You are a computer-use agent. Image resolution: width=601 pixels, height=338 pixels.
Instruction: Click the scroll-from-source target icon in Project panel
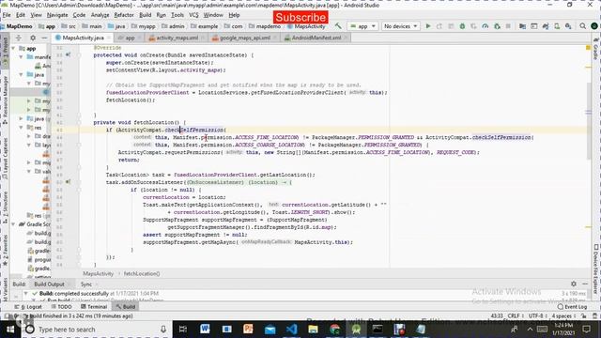pyautogui.click(x=19, y=38)
